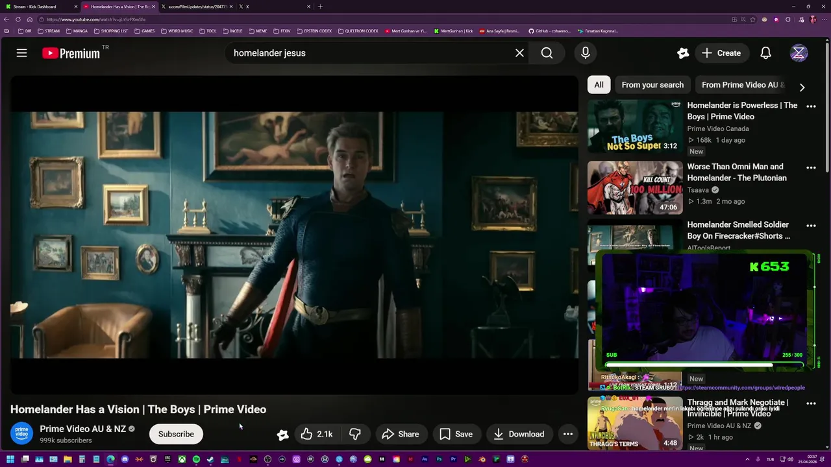Switch to x.com FilmUpdates browser tab
This screenshot has width=831, height=467.
pyautogui.click(x=197, y=6)
